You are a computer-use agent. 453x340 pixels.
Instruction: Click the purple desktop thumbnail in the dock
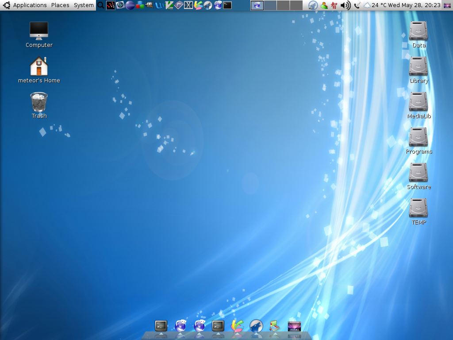tap(294, 326)
